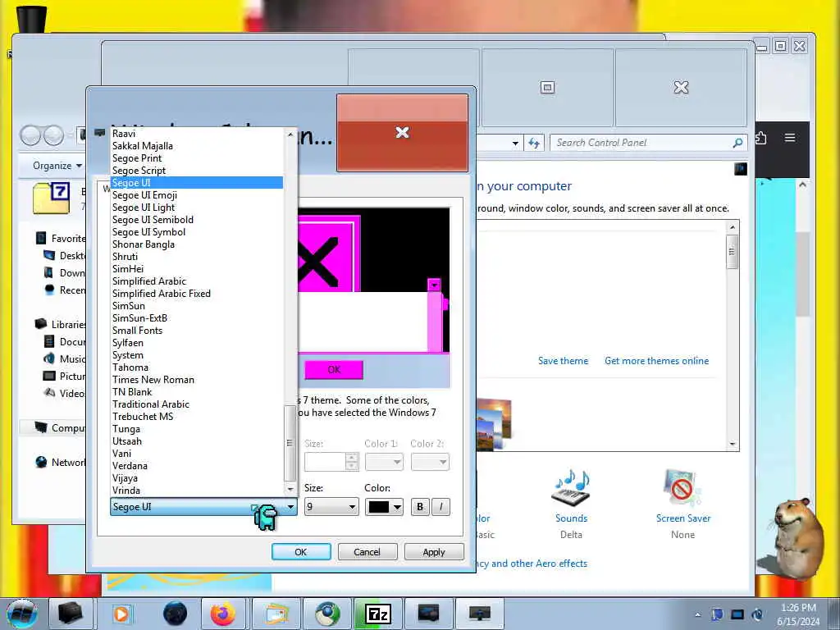
Task: Click font list scroll-up arrow
Action: coord(290,135)
